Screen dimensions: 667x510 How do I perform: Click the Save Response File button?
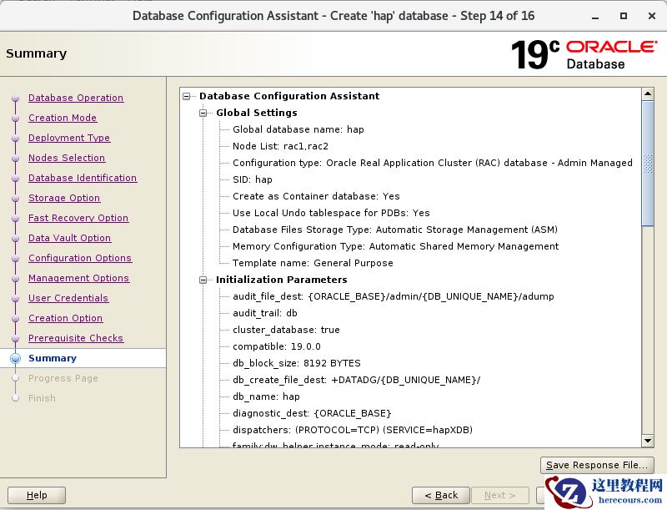[x=597, y=465]
